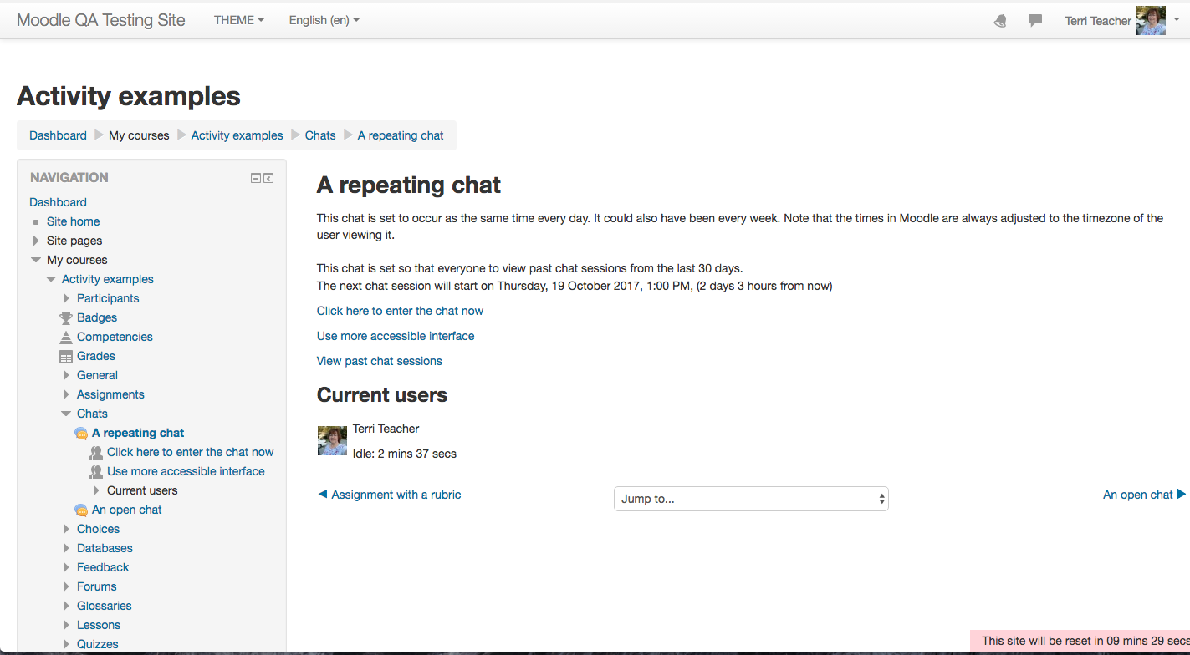The image size is (1190, 655).
Task: Click Terri Teacher's avatar under Current users
Action: (x=332, y=440)
